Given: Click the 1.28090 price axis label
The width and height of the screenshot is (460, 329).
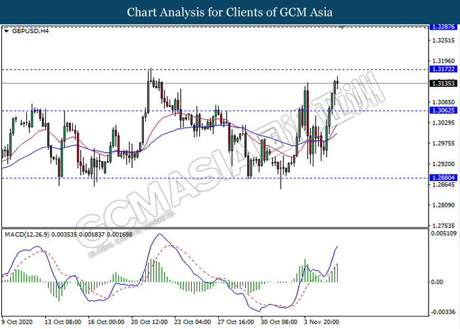Looking at the screenshot, I should [444, 205].
